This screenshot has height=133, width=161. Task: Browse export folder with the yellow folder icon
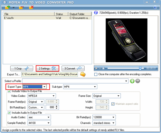tap(83, 74)
